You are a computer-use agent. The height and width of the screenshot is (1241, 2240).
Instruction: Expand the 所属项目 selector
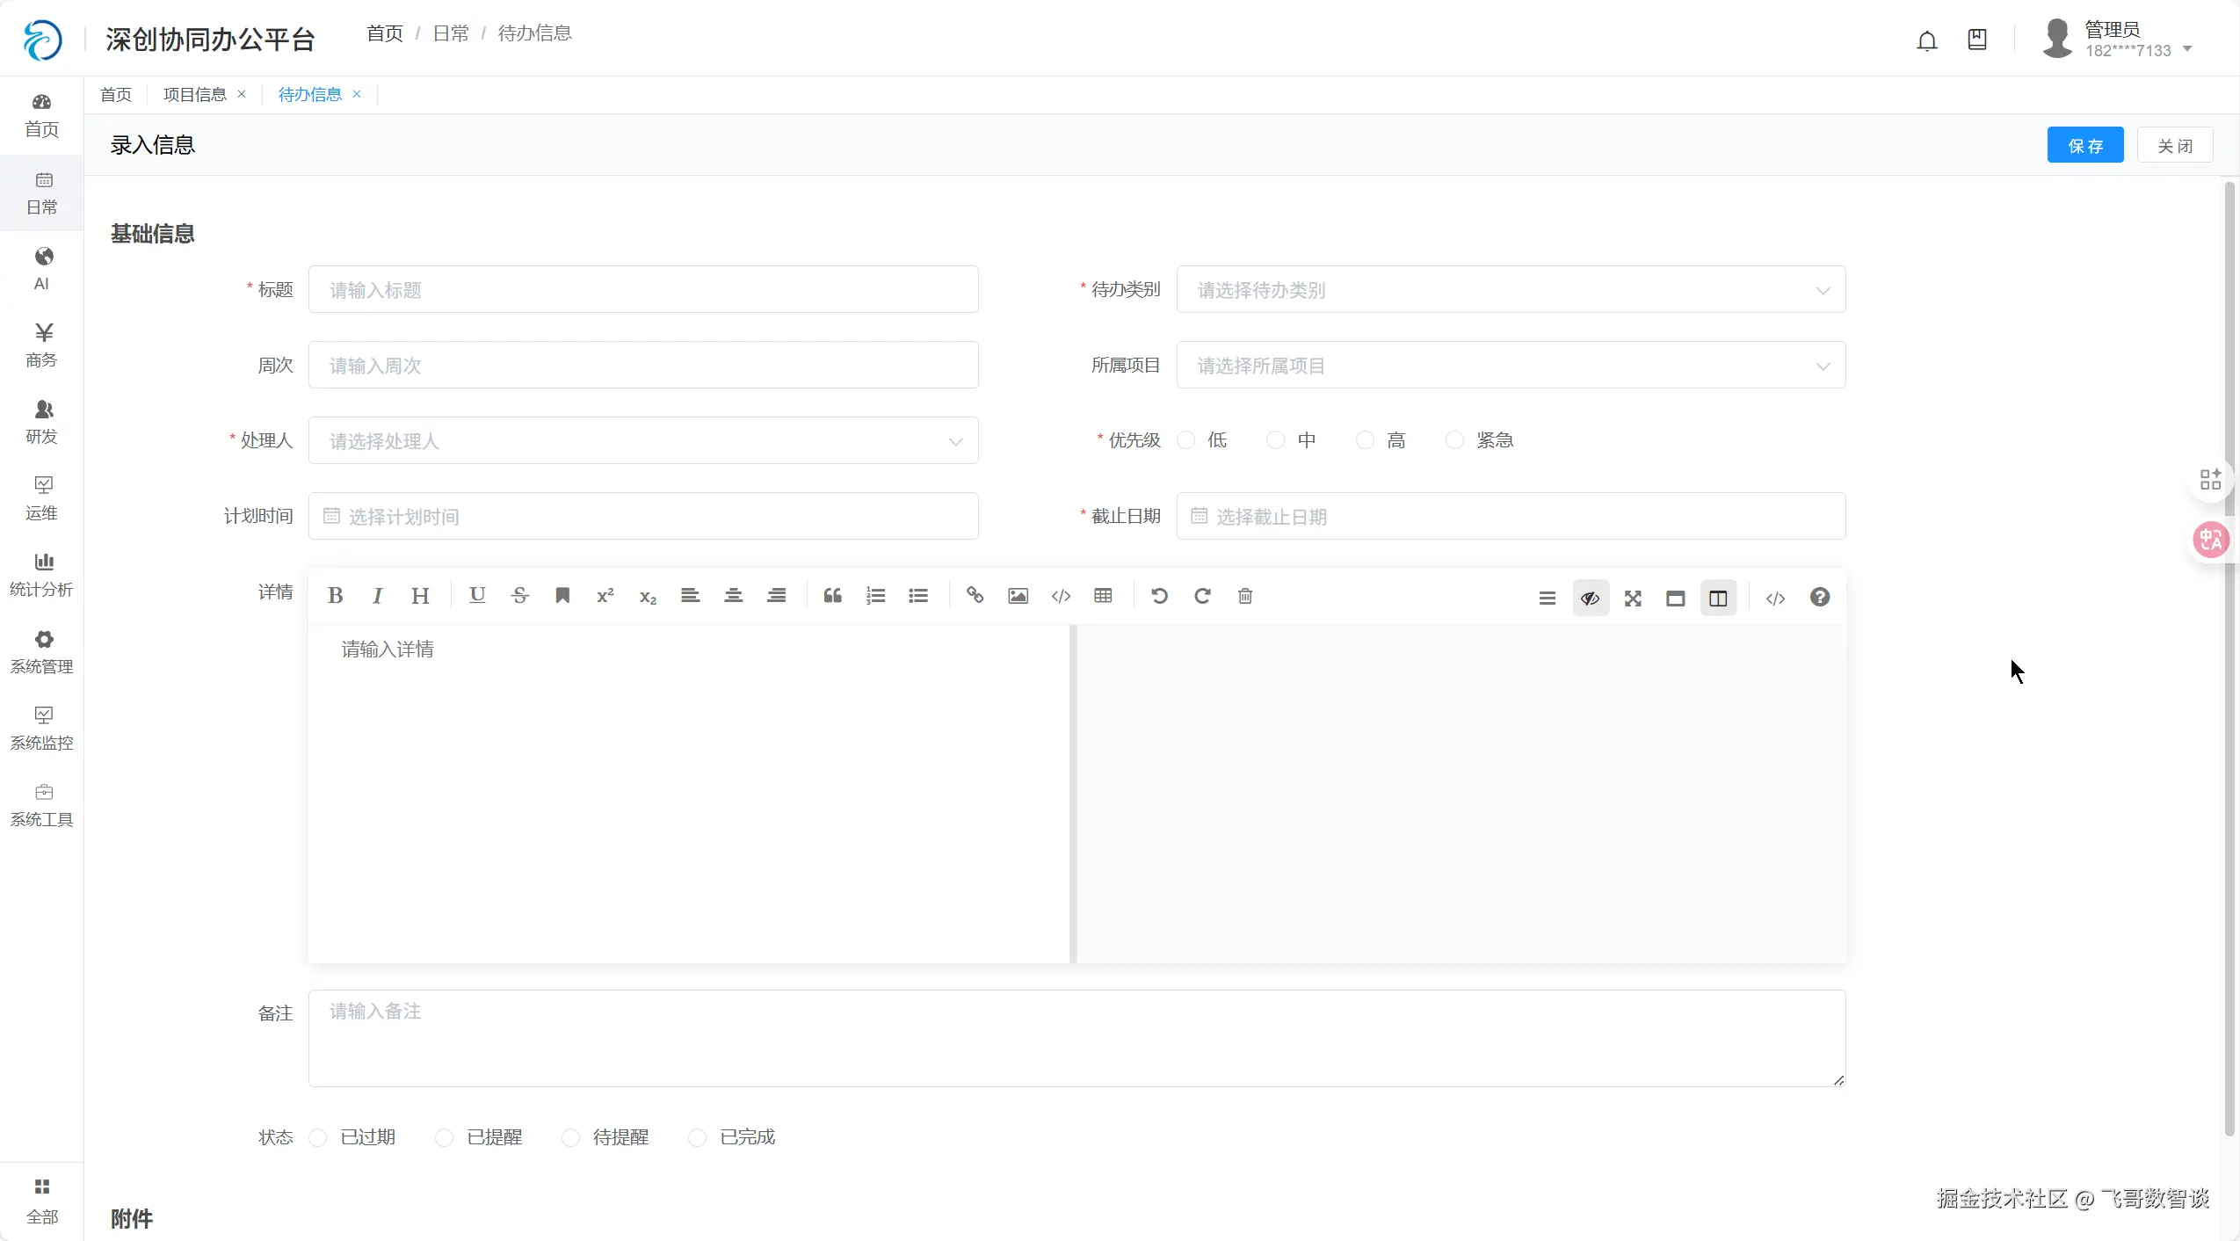[1510, 366]
